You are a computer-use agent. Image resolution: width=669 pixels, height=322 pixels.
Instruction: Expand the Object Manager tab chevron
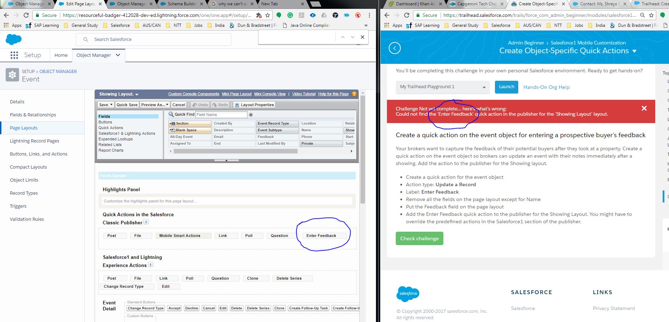pos(118,55)
